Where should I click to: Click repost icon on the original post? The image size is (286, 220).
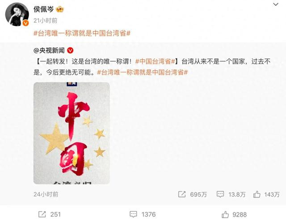pyautogui.click(x=182, y=194)
